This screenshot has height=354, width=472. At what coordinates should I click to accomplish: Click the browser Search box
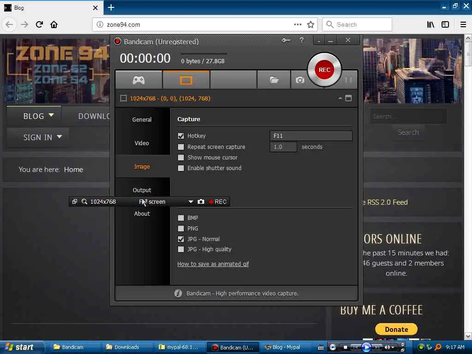(357, 24)
